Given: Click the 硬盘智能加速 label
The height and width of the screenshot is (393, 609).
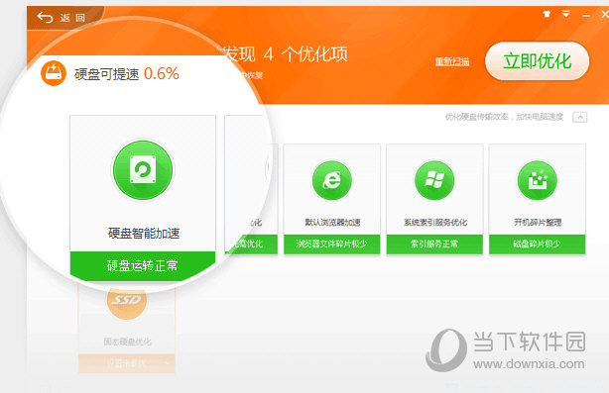Looking at the screenshot, I should point(144,234).
